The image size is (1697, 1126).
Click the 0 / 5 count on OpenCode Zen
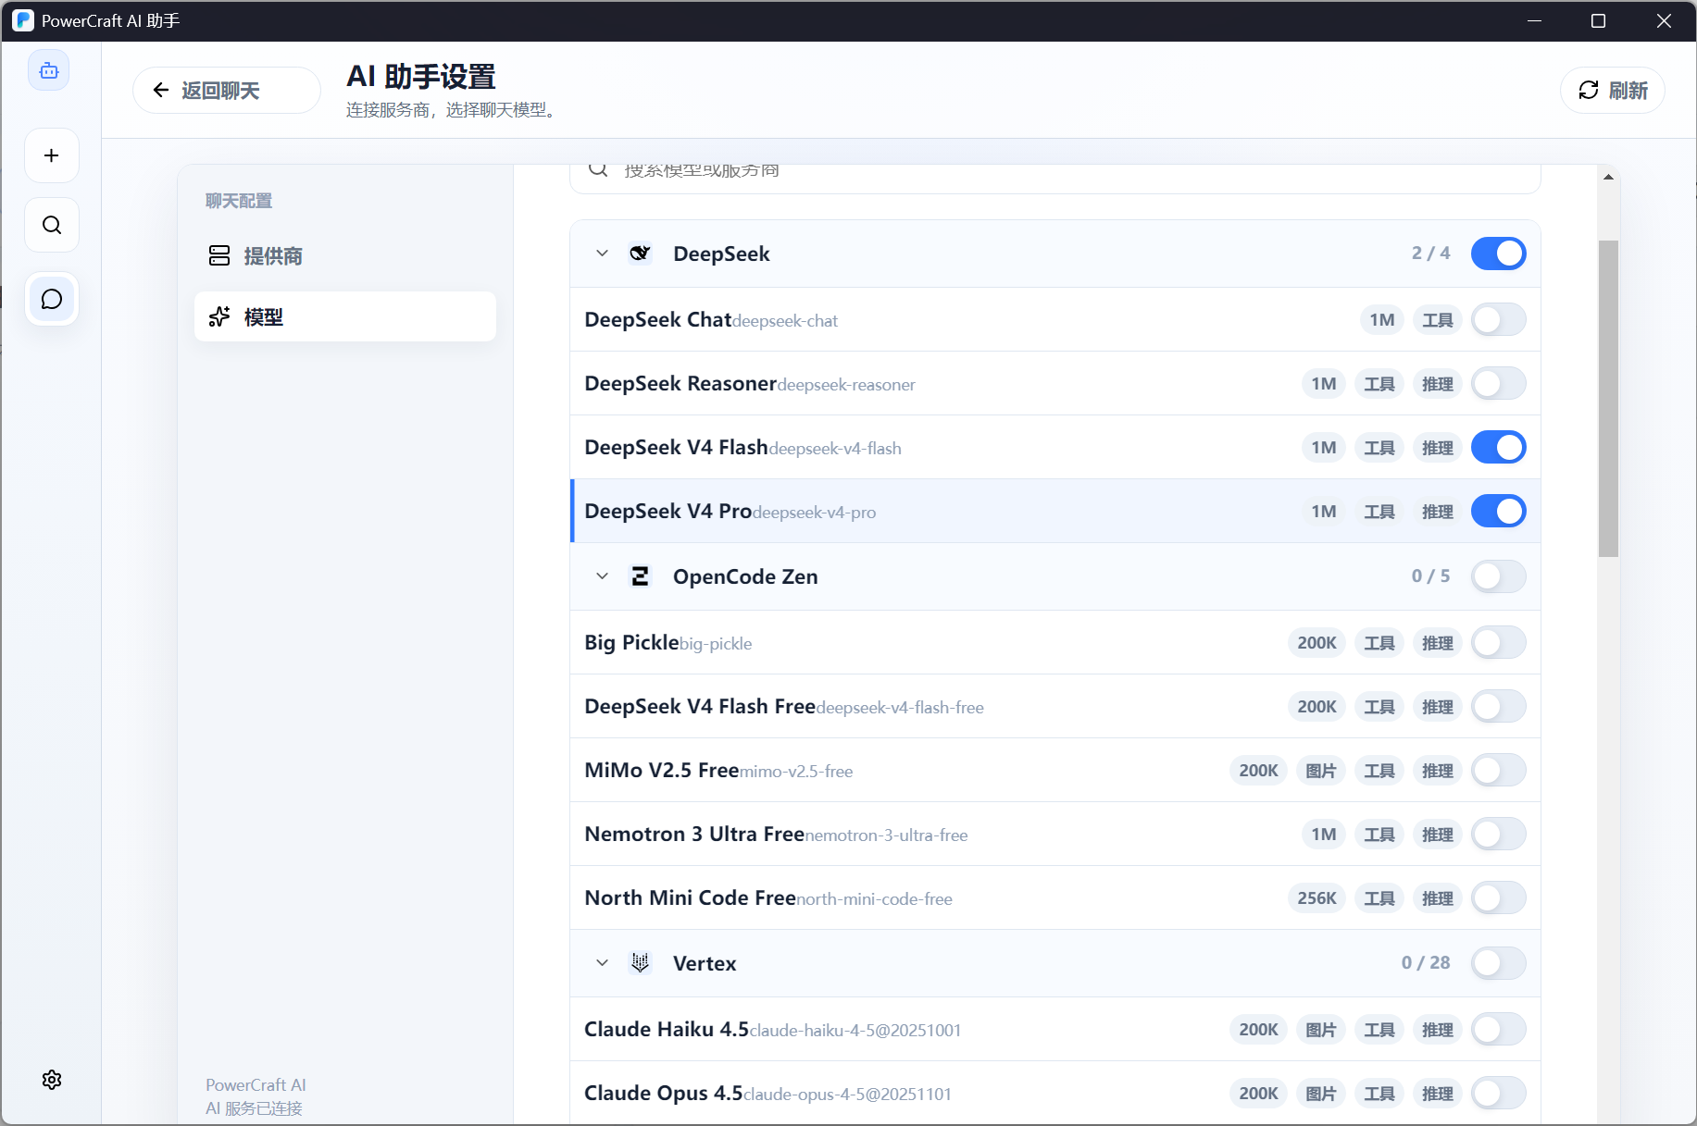click(x=1430, y=576)
